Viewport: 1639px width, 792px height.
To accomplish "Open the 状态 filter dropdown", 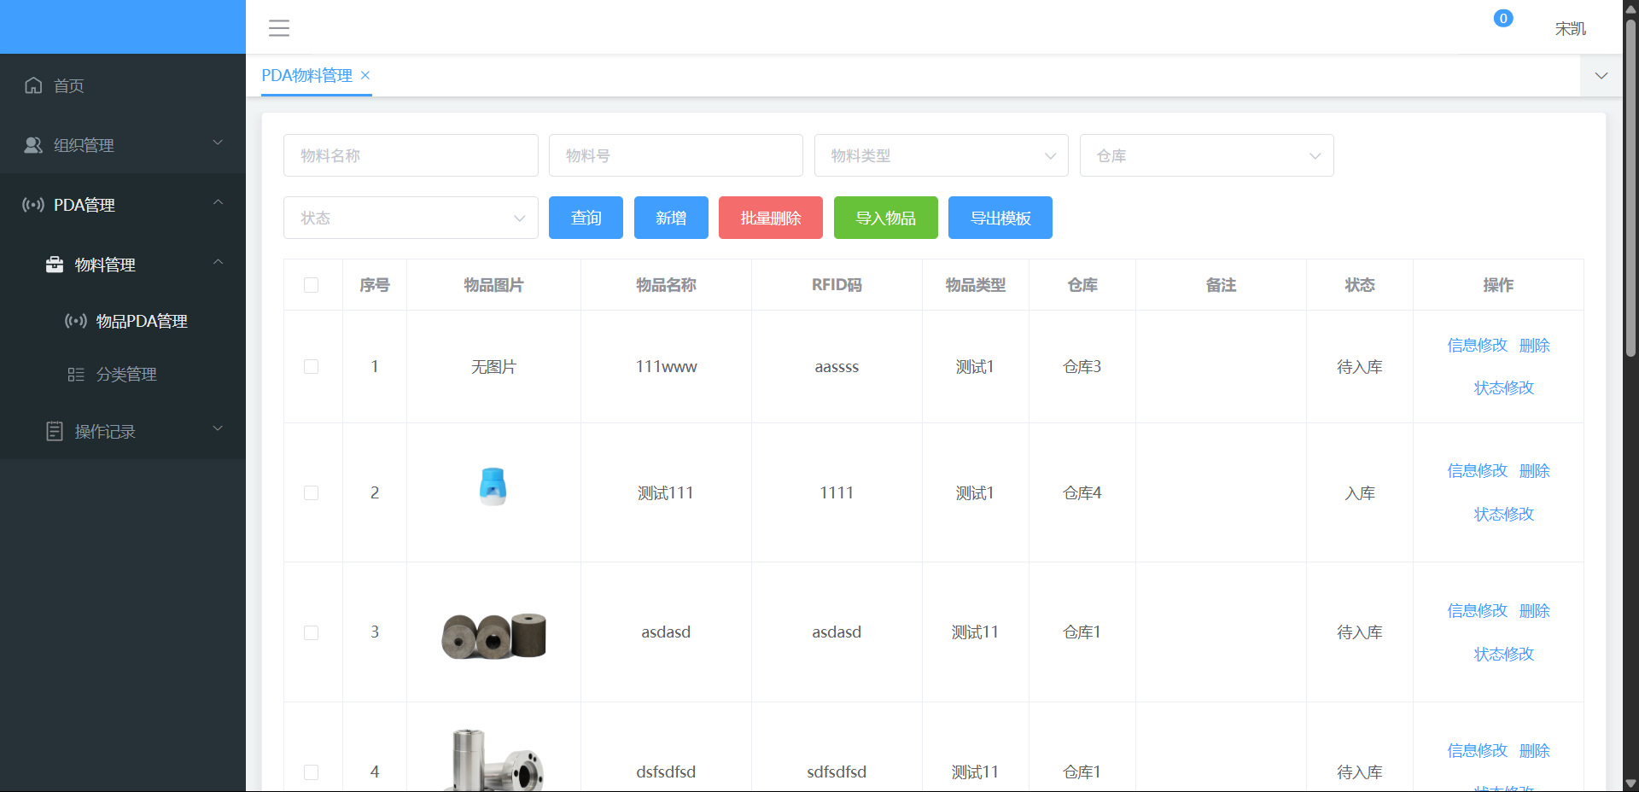I will pyautogui.click(x=411, y=218).
